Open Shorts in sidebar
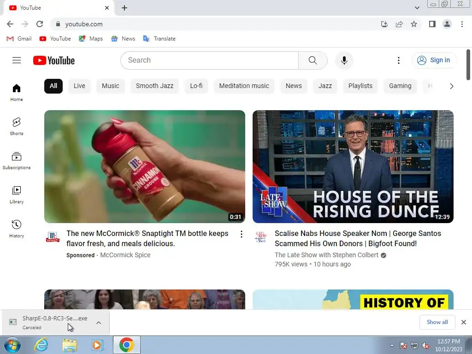Screen dimensions: 472x354 17,126
